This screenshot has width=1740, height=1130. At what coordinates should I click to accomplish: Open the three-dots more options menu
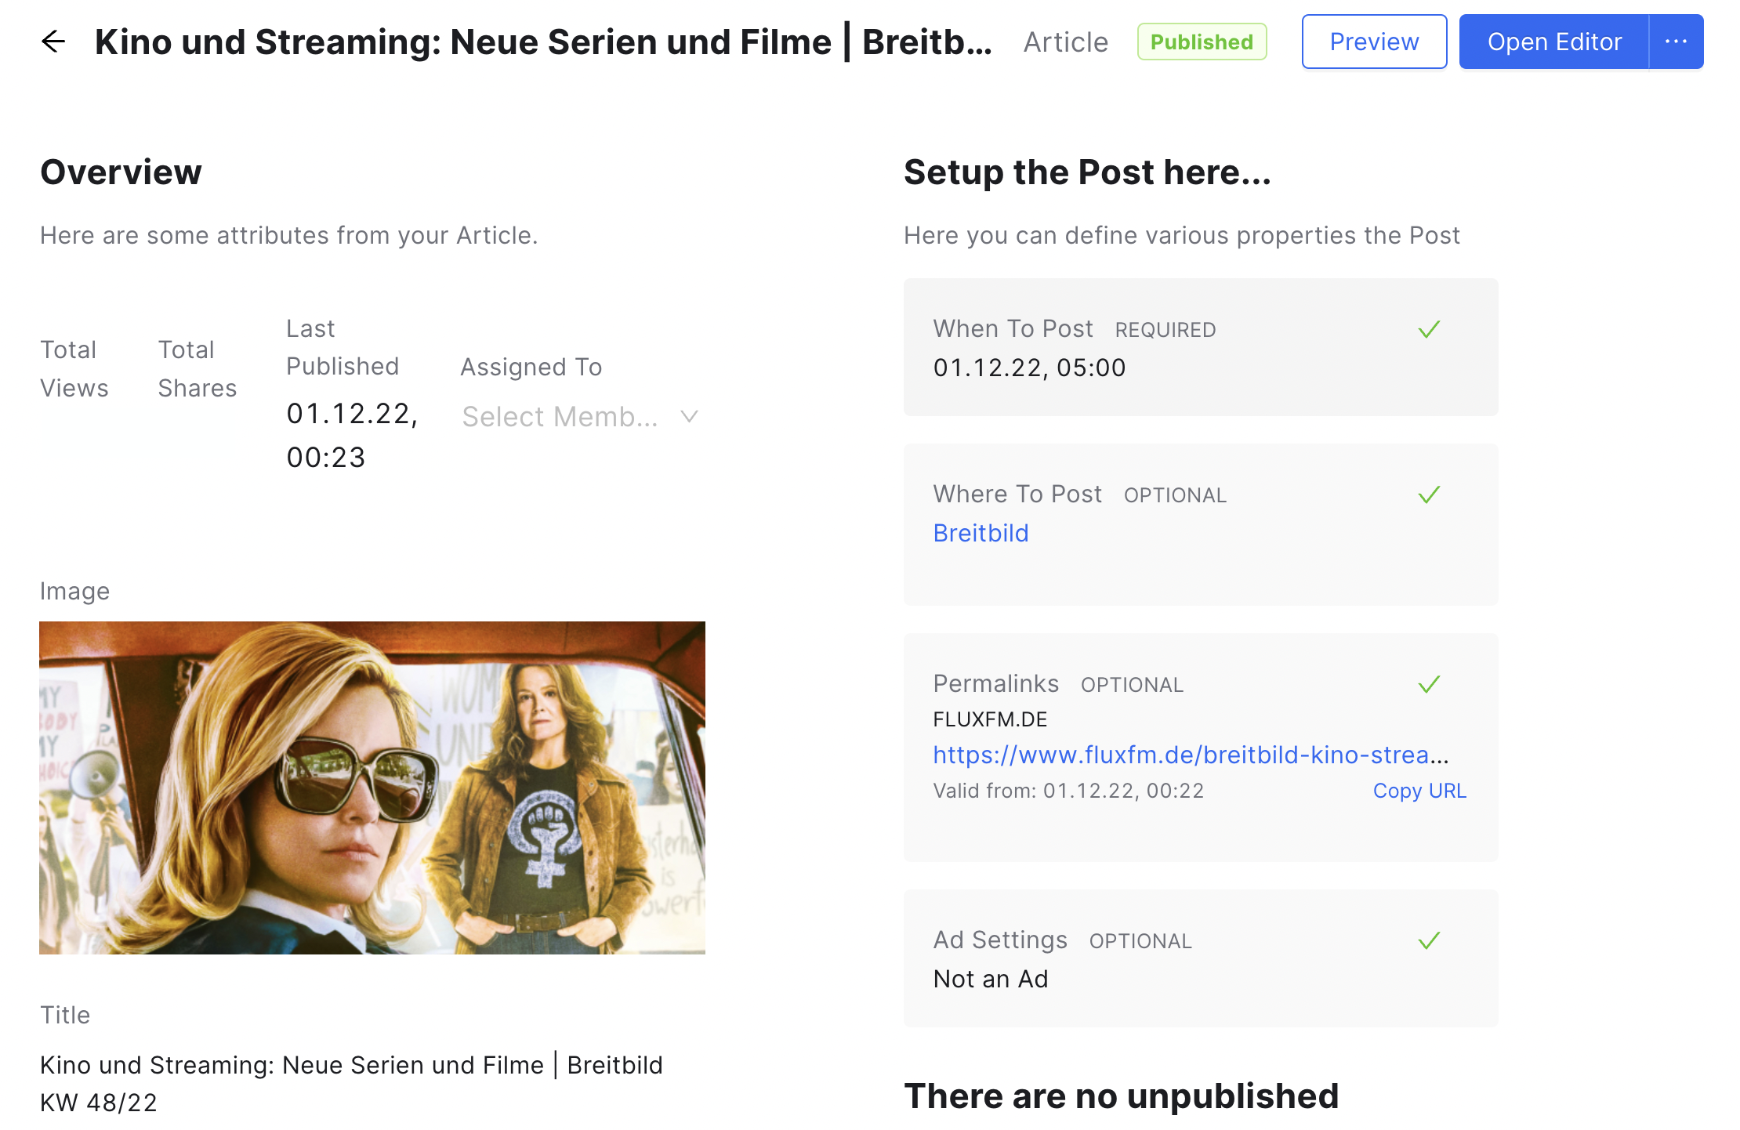(1676, 42)
